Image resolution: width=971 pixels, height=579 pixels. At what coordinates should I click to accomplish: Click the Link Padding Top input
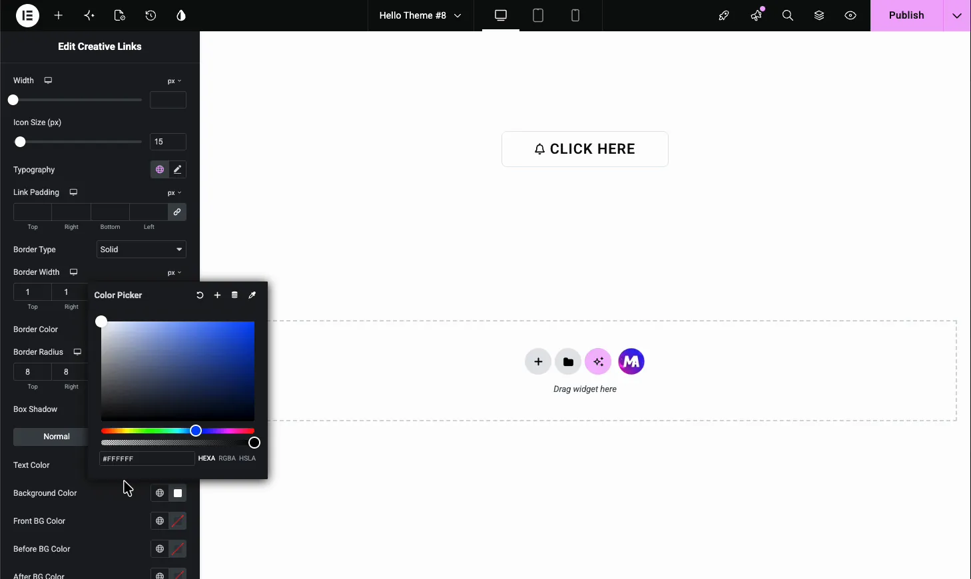(x=33, y=212)
